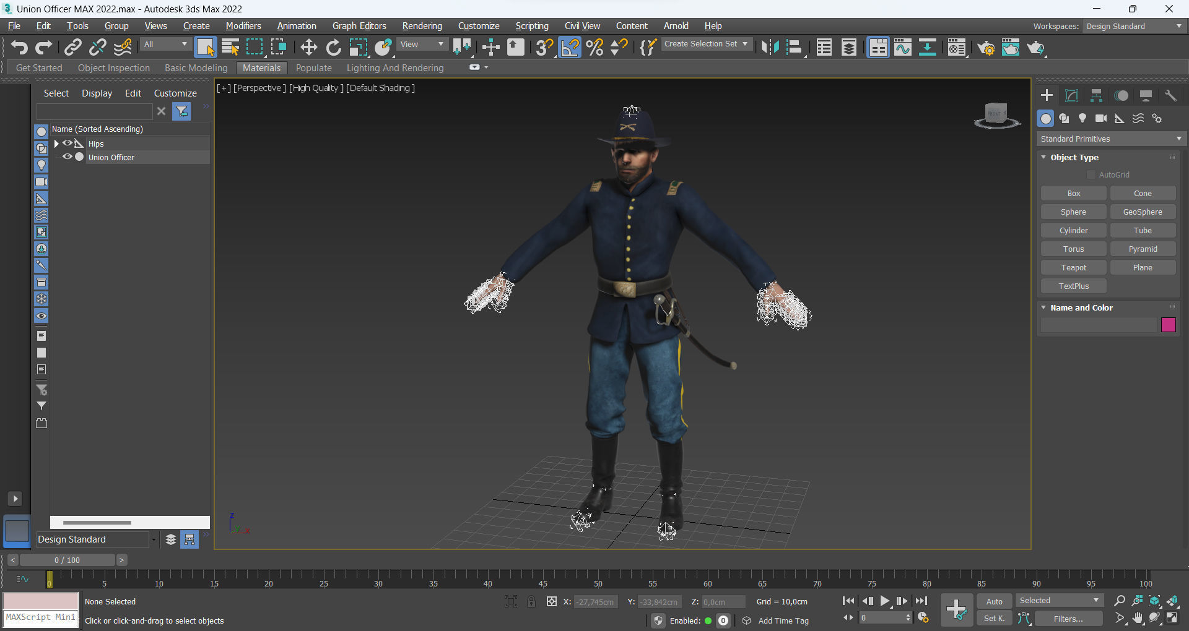Open the Display panel tab
The width and height of the screenshot is (1189, 631).
(x=1146, y=95)
